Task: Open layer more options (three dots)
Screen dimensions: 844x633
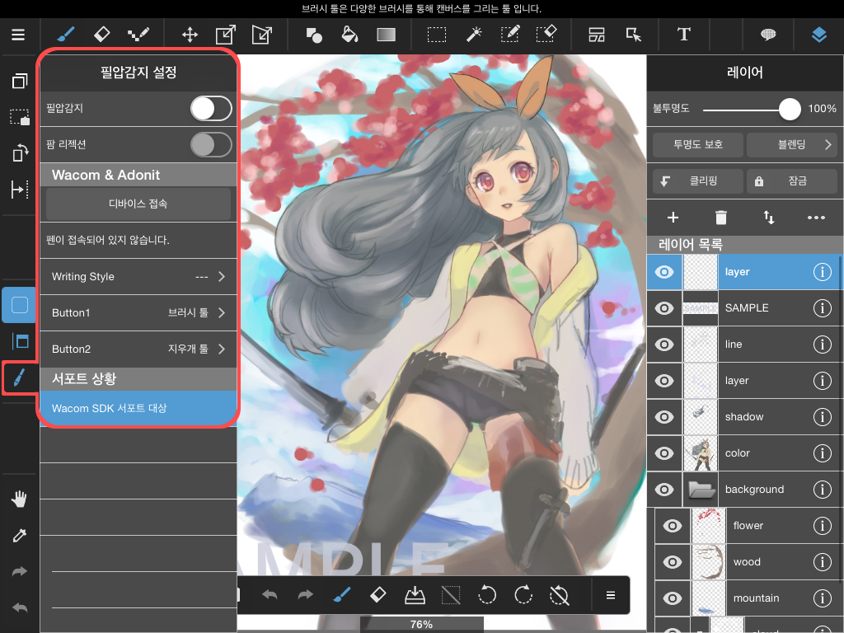Action: 816,218
